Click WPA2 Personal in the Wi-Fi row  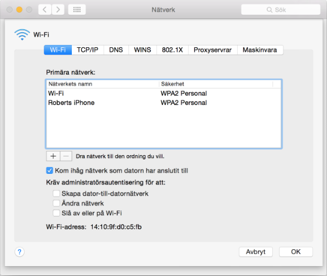point(184,93)
